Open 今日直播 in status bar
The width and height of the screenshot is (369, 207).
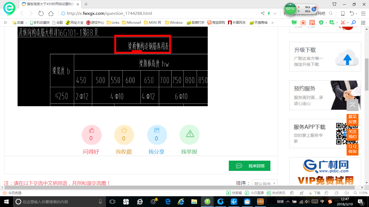click(x=254, y=193)
